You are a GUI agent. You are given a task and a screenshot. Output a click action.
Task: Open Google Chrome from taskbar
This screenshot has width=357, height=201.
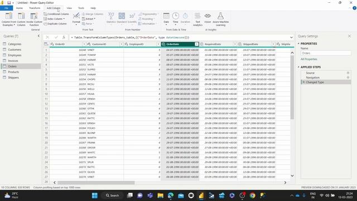252,195
